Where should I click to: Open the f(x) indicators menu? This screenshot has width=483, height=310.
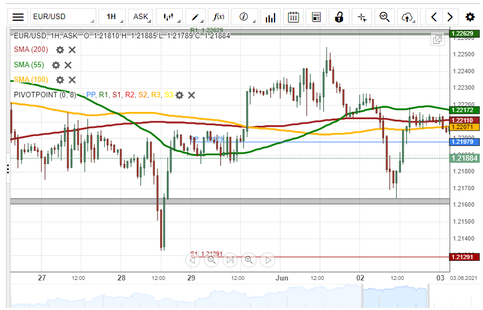(x=219, y=17)
